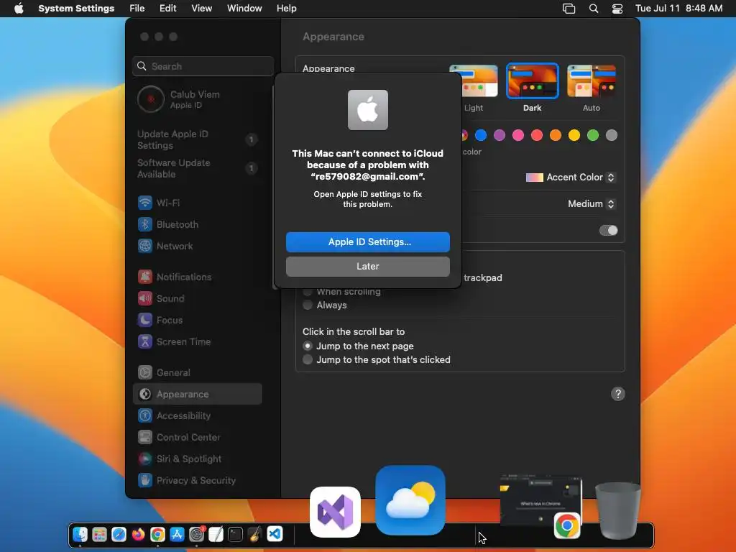736x552 pixels.
Task: Open Bluetooth settings in the sidebar
Action: (197, 224)
